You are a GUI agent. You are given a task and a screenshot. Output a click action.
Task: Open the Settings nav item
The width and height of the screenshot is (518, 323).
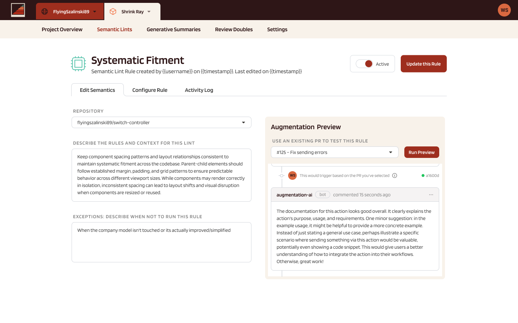pyautogui.click(x=277, y=29)
